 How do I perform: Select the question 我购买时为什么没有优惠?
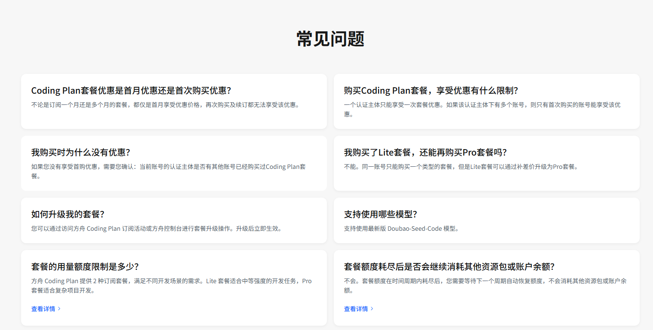(x=80, y=153)
